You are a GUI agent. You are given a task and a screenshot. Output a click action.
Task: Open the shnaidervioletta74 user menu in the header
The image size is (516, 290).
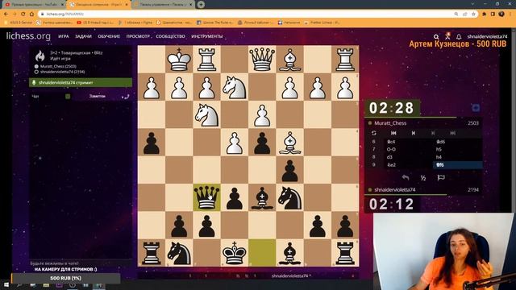(487, 36)
